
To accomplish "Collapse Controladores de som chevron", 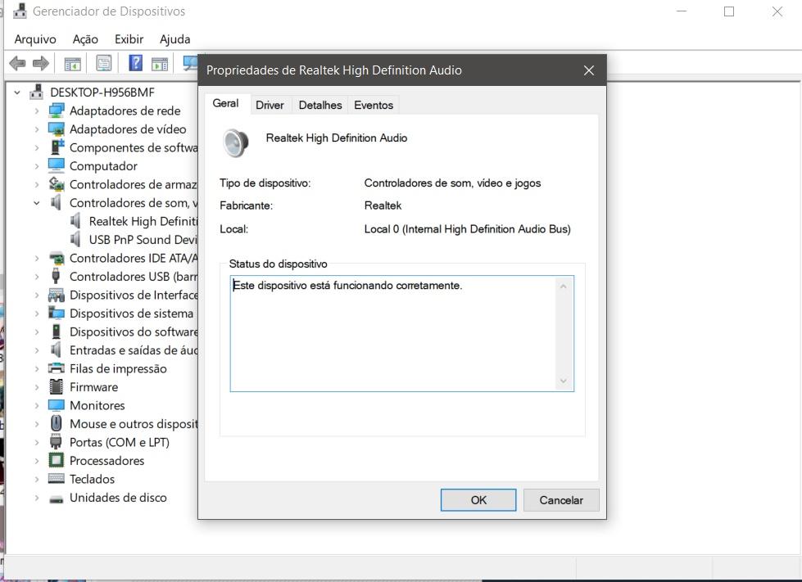I will click(37, 203).
